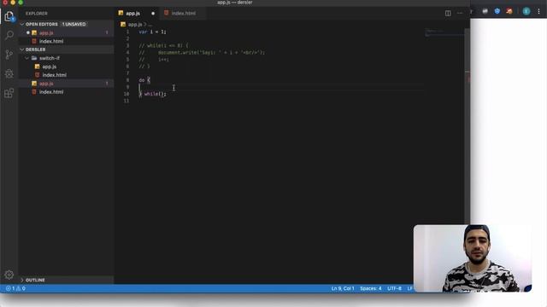The width and height of the screenshot is (547, 307).
Task: Open the browser three-dot menu
Action: [539, 11]
